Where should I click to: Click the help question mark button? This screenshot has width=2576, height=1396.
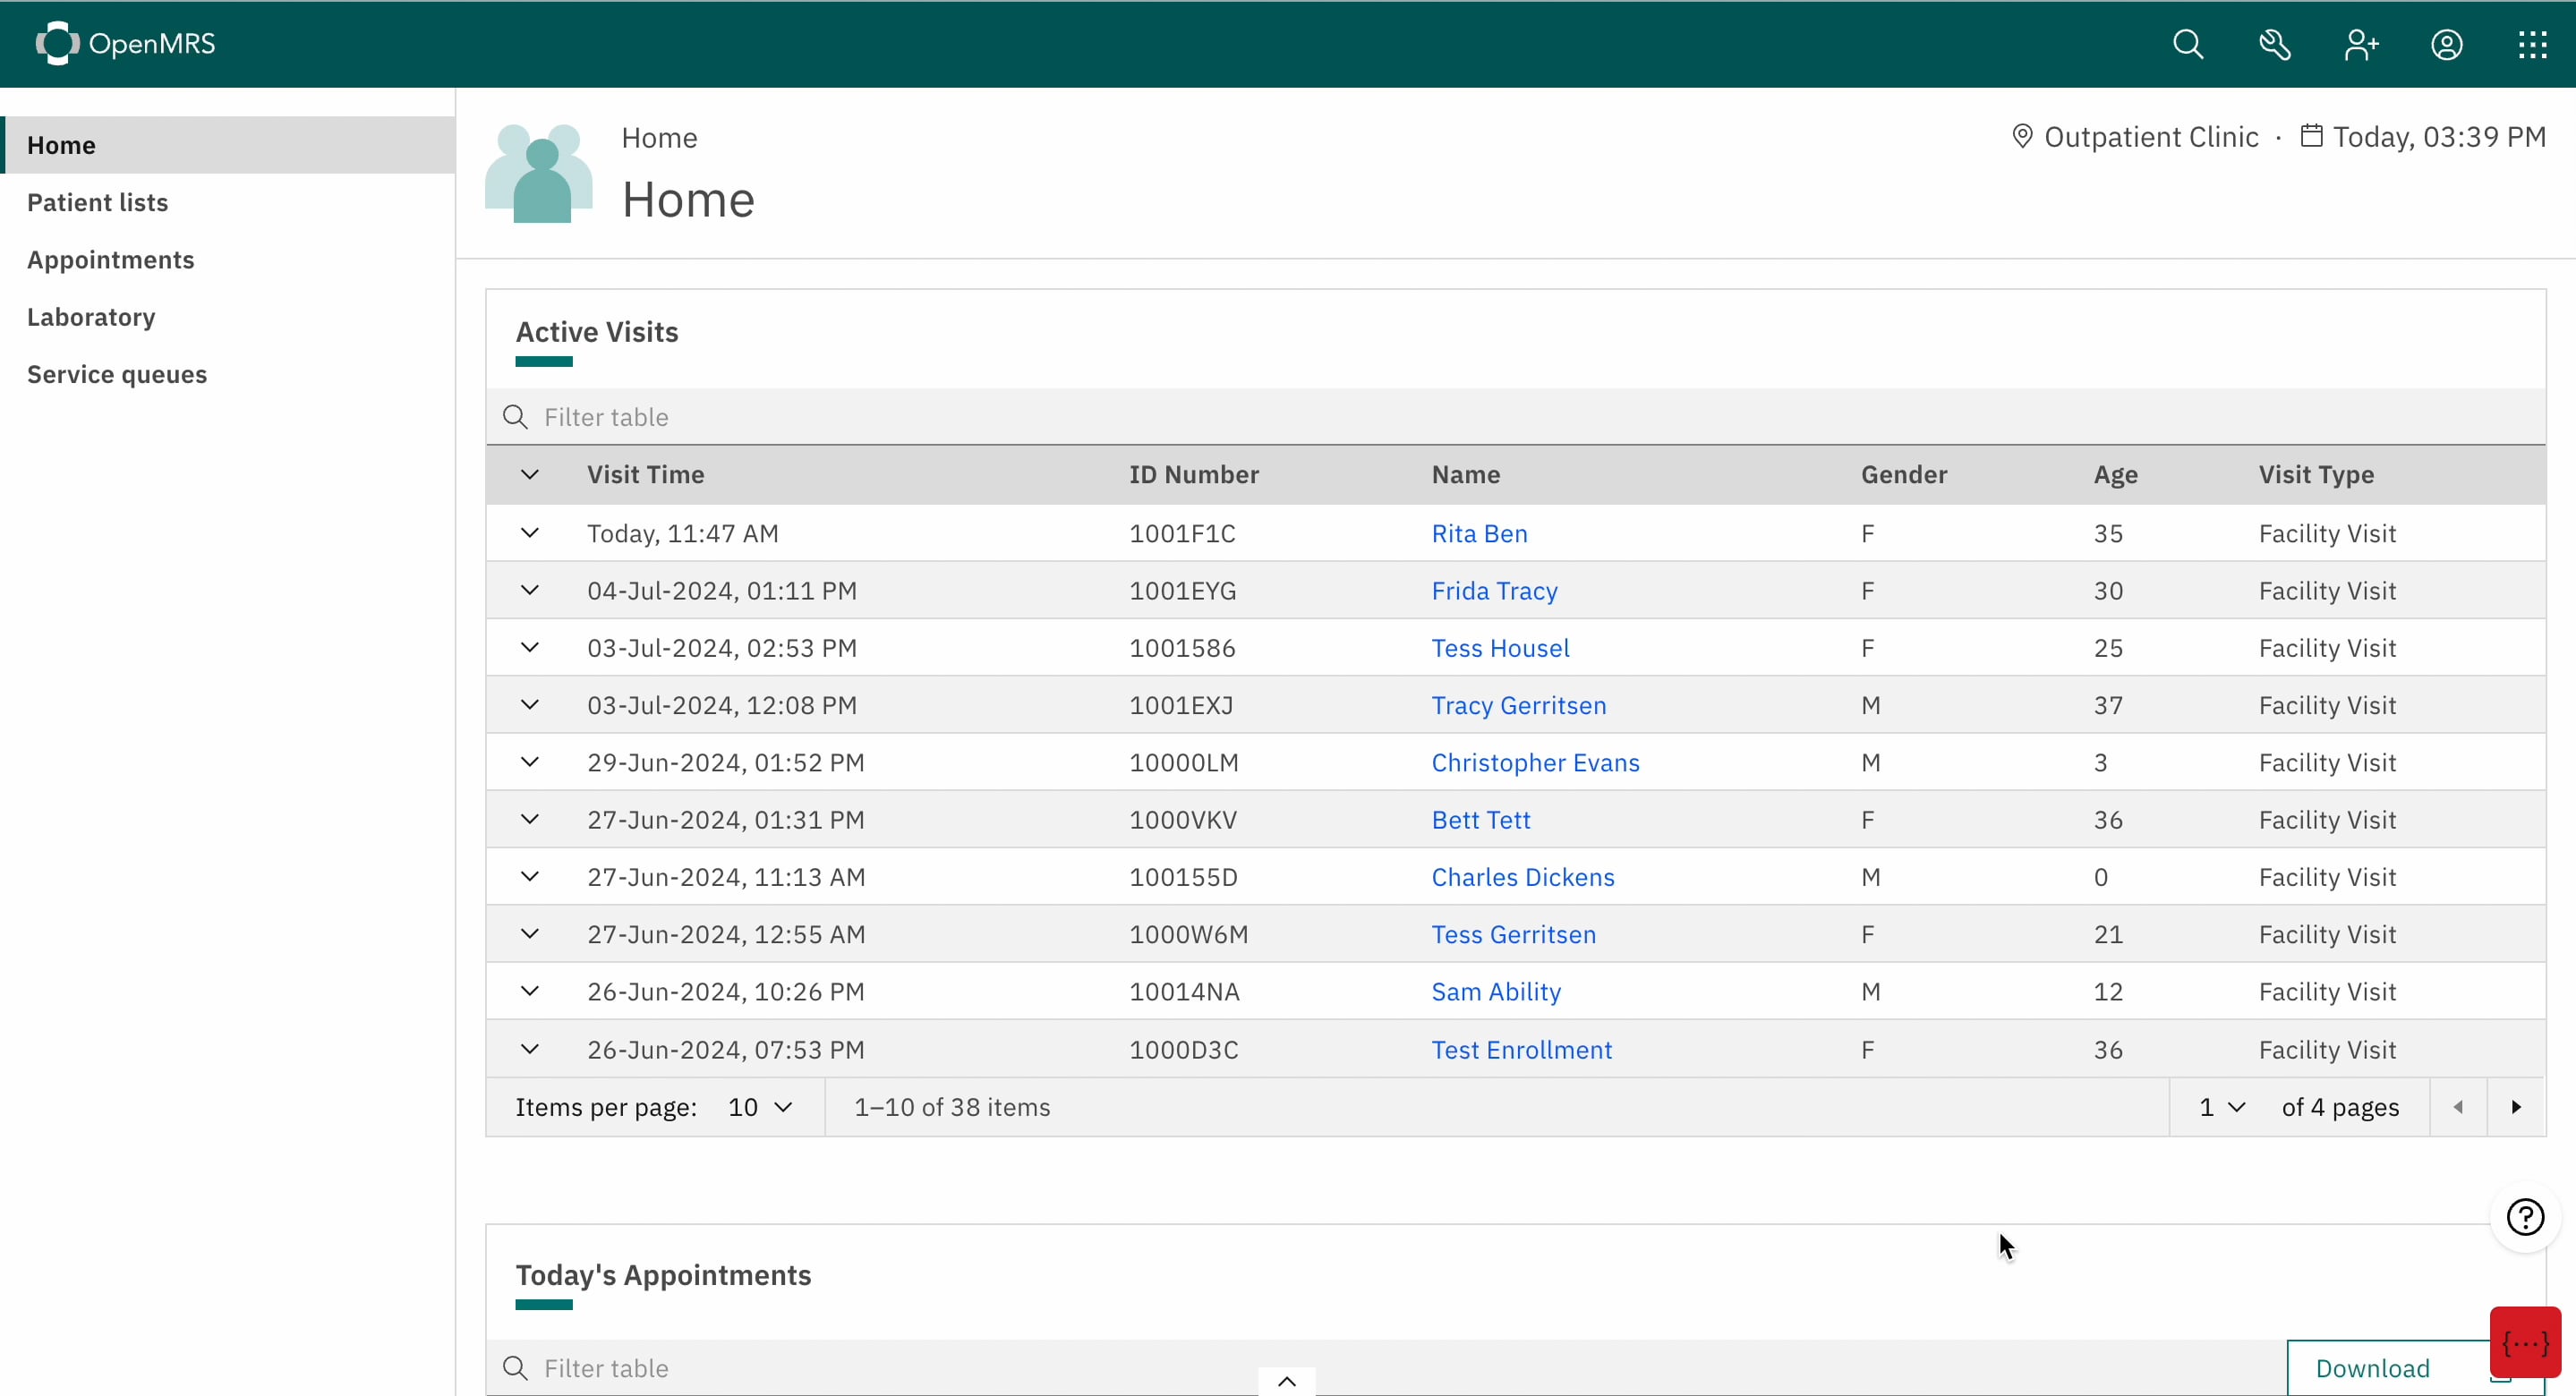[x=2525, y=1217]
